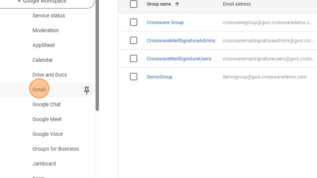
Task: Tick the CrosswareMailSignatureUsers row checkbox
Action: pyautogui.click(x=133, y=58)
